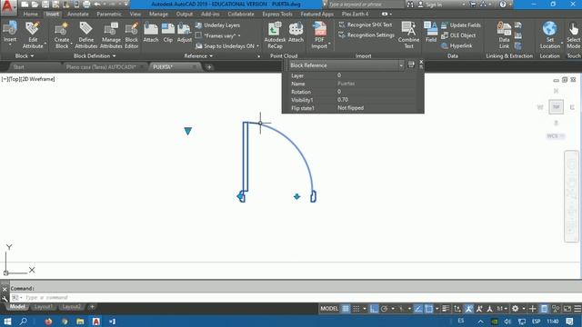Image resolution: width=582 pixels, height=327 pixels.
Task: Select the Create Block tool
Action: (x=62, y=35)
